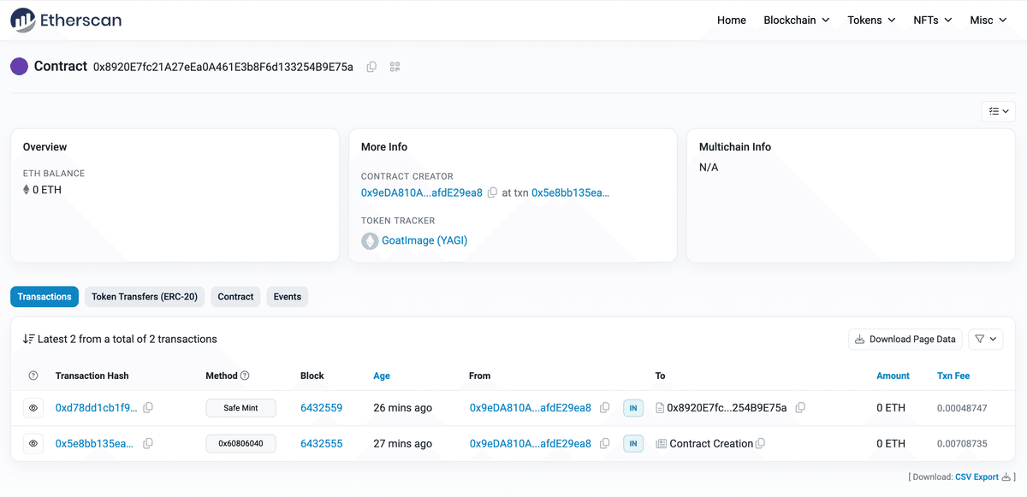
Task: Click the help icon beside Method column
Action: pos(245,376)
